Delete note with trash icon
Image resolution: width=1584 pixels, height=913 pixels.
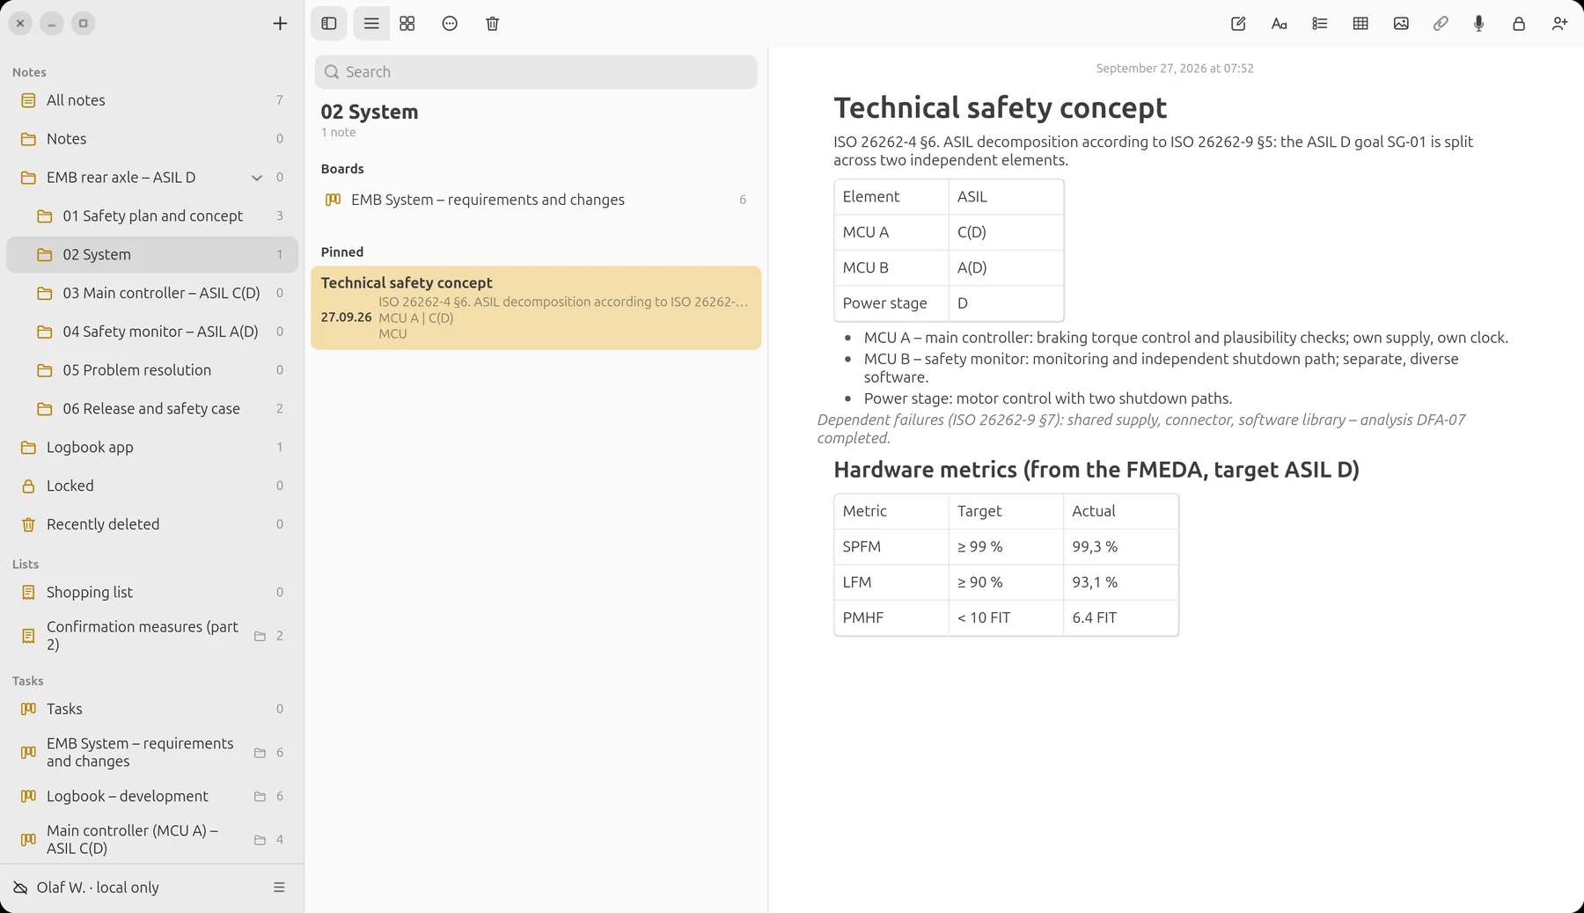click(x=493, y=24)
